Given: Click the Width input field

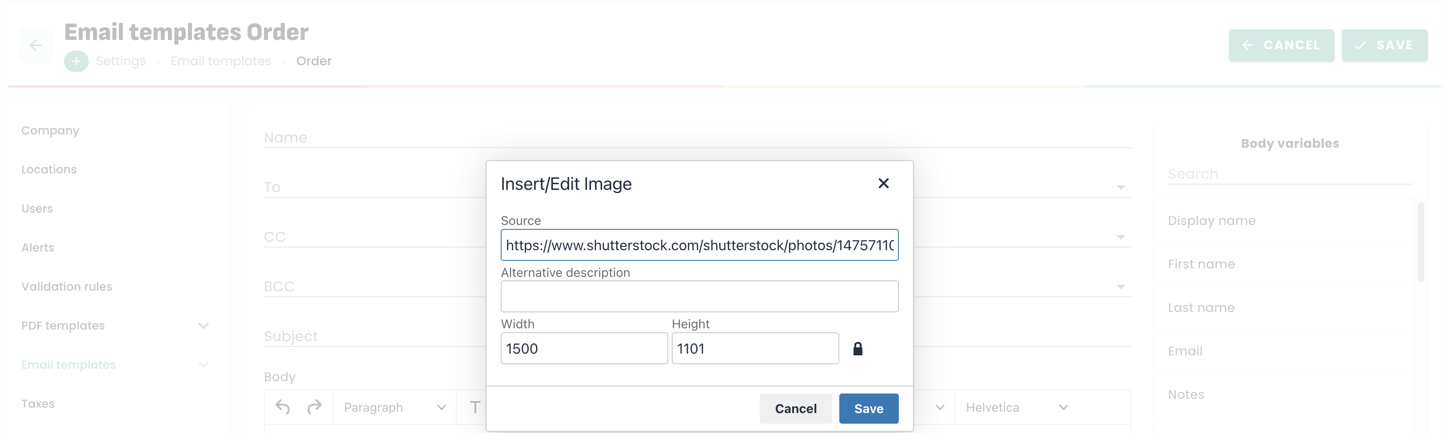Looking at the screenshot, I should (x=583, y=349).
